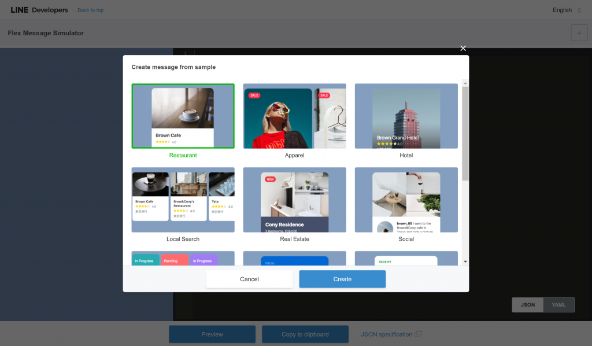Image resolution: width=592 pixels, height=346 pixels.
Task: Click the external-link icon beside JSON specification
Action: (x=419, y=334)
